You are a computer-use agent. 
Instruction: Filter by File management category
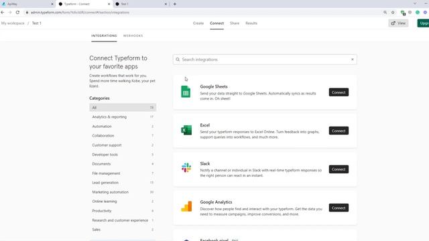click(123, 173)
